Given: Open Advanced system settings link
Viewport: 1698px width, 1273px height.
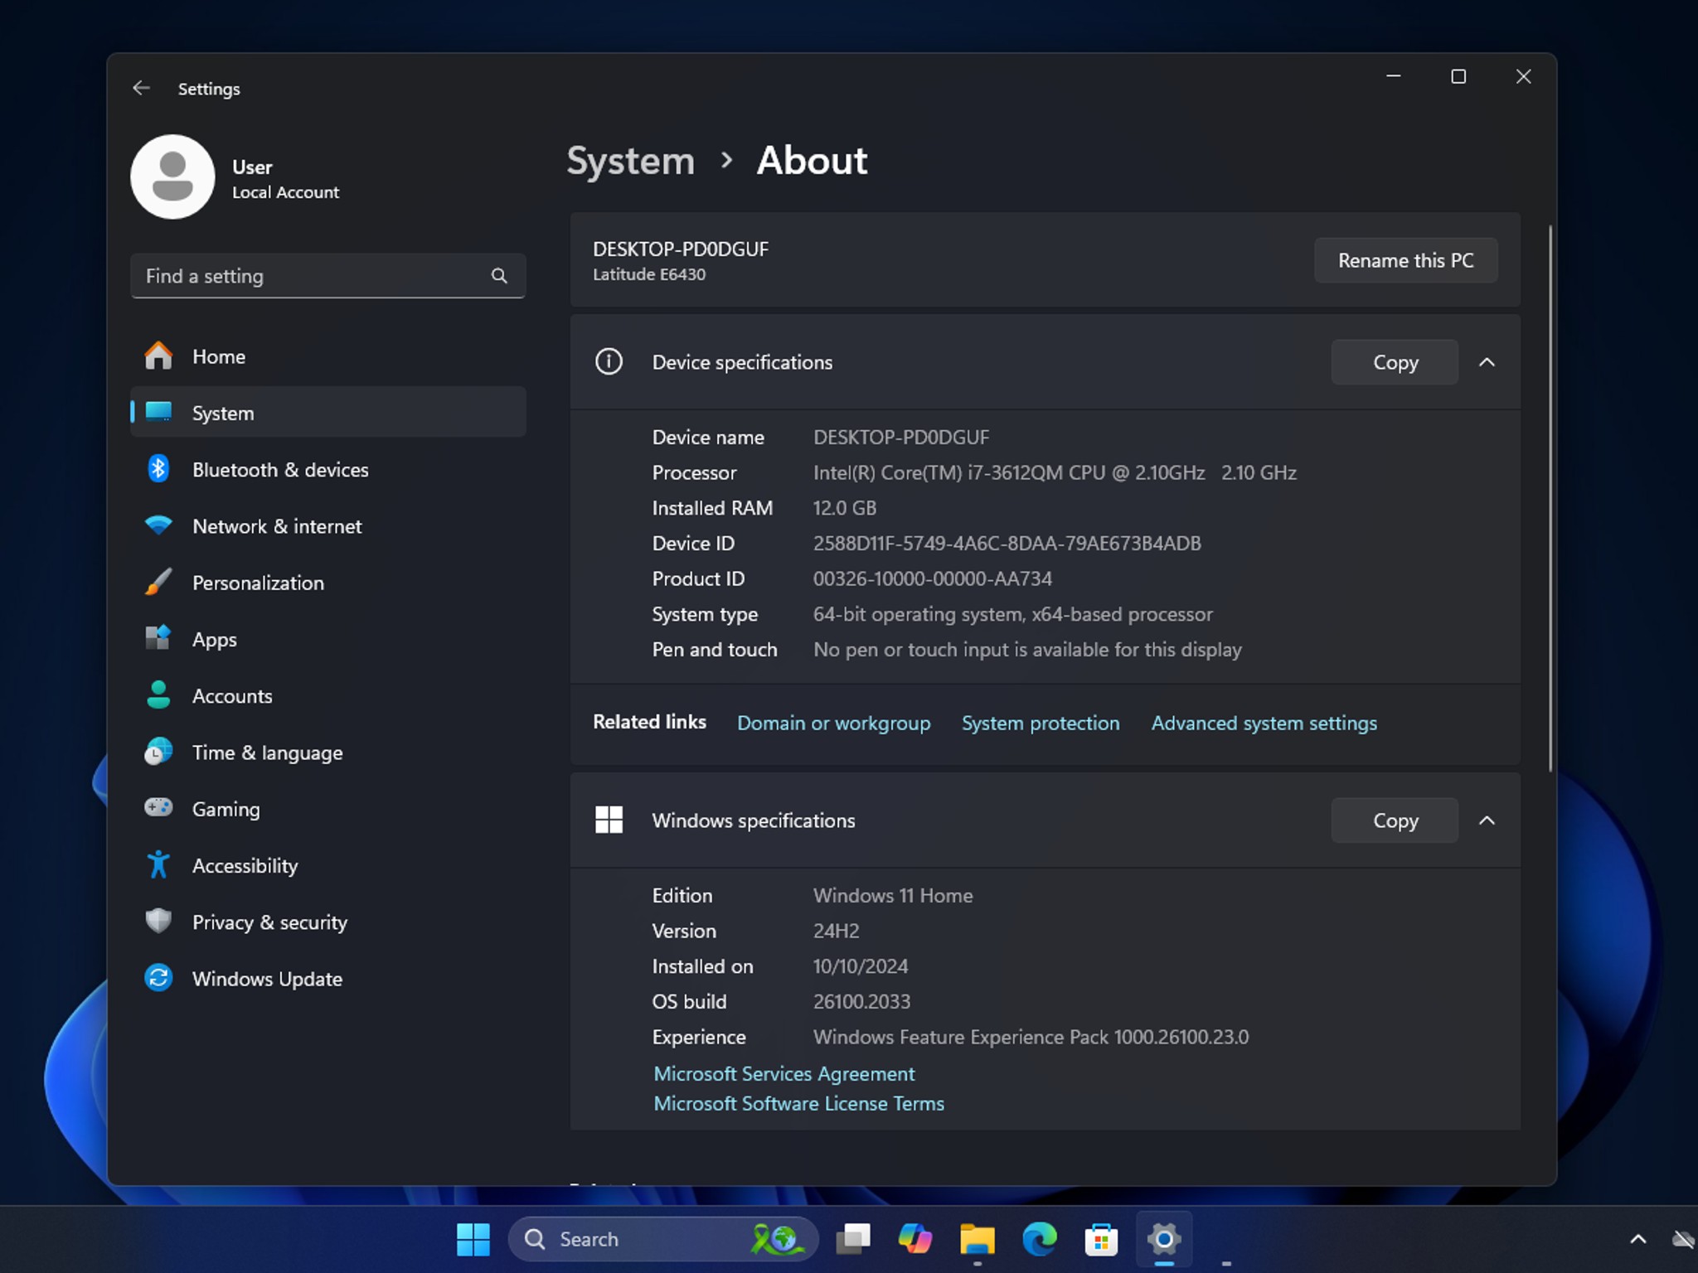Looking at the screenshot, I should point(1264,723).
